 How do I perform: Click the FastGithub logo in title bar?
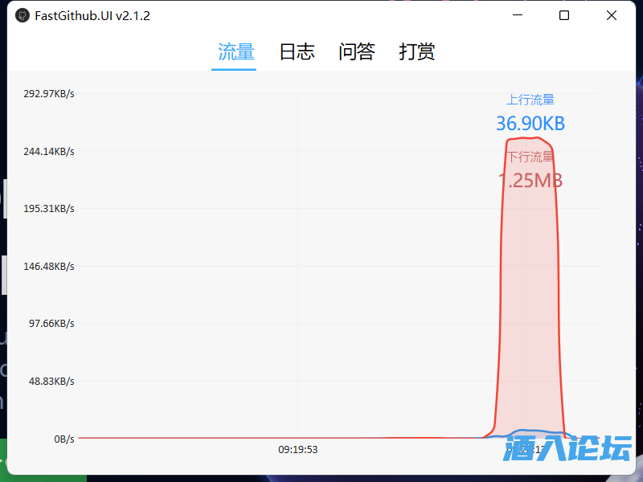click(22, 16)
